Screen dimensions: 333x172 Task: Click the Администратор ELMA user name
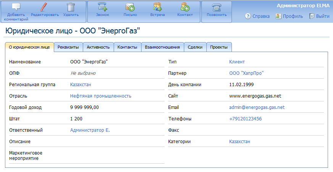tap(303, 6)
